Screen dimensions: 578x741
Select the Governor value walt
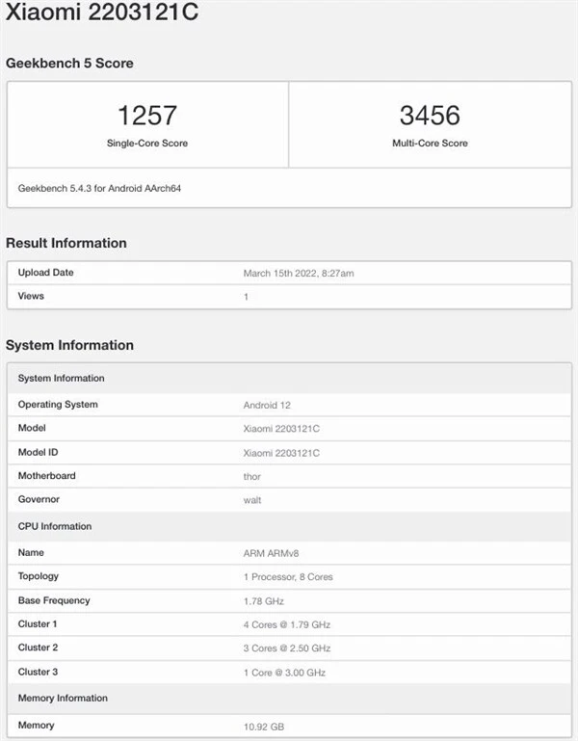coord(252,500)
